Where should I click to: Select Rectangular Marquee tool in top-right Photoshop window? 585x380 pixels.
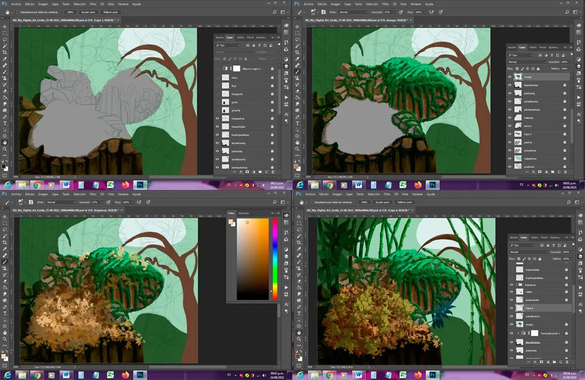point(298,33)
